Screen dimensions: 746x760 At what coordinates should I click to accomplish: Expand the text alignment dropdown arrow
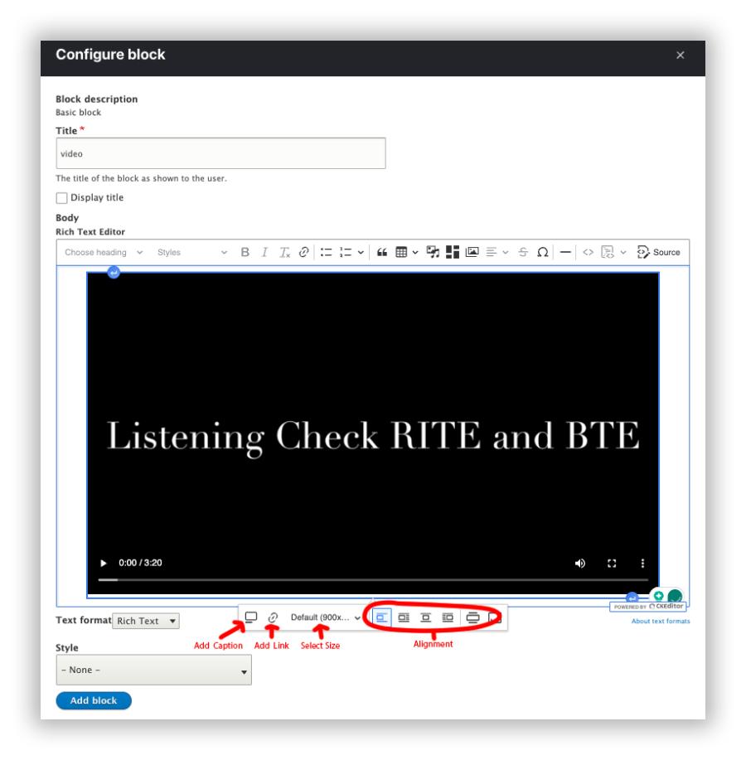[x=506, y=253]
